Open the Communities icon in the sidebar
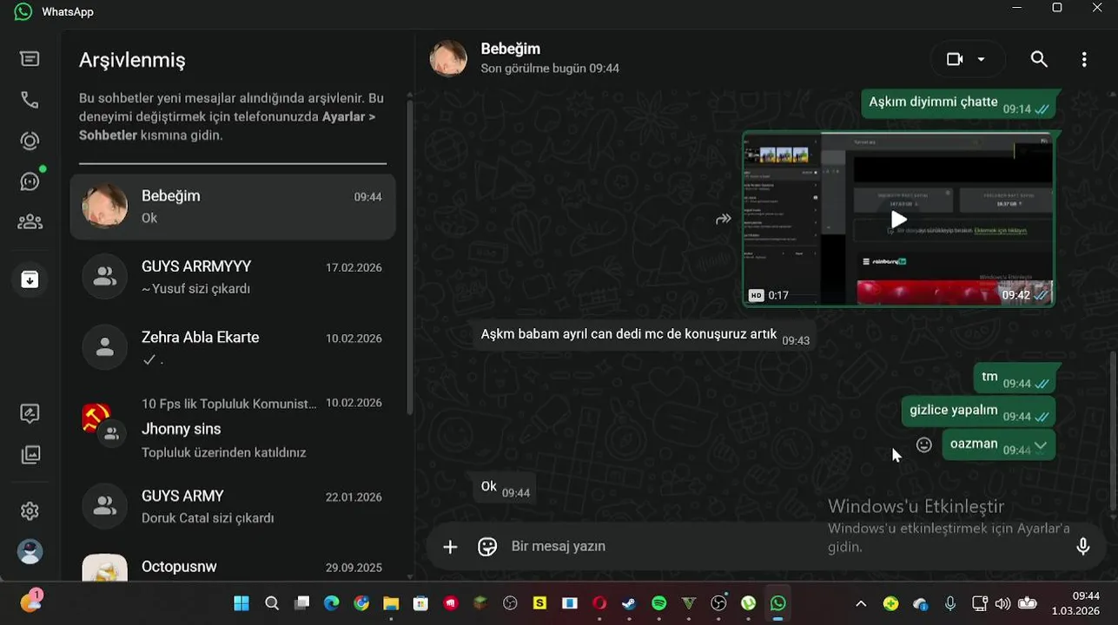This screenshot has height=625, width=1118. (x=30, y=222)
